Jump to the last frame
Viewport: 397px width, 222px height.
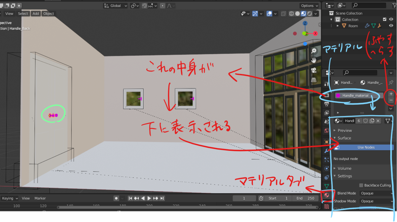point(162,198)
